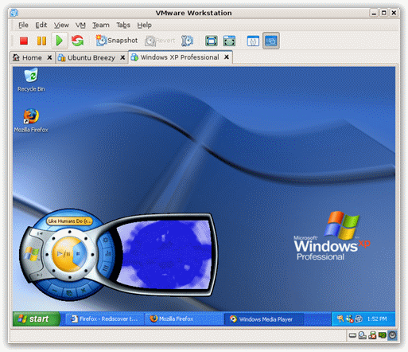The height and width of the screenshot is (352, 408).
Task: Power on the VM with green play icon
Action: 60,41
